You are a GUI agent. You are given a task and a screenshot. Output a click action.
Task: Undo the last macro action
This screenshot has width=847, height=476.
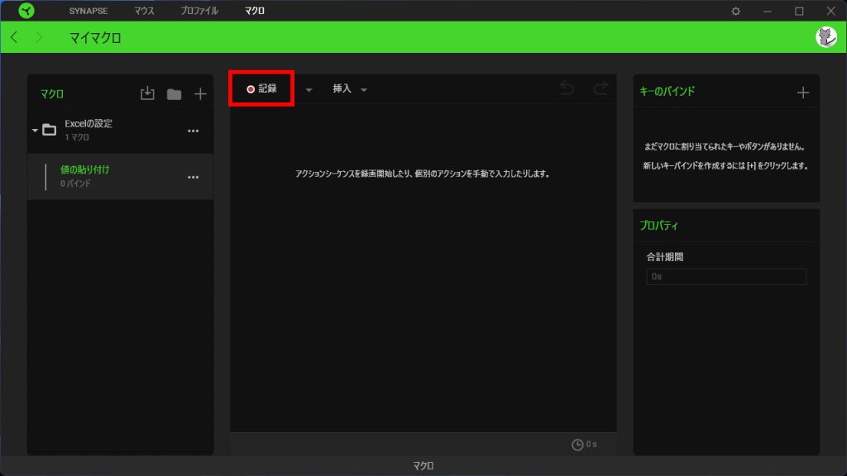click(567, 88)
